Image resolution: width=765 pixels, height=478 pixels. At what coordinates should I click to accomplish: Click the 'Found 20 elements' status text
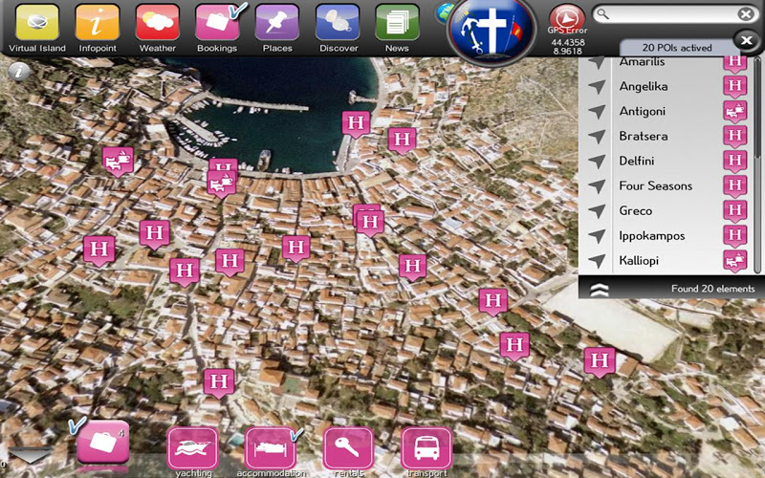click(712, 289)
